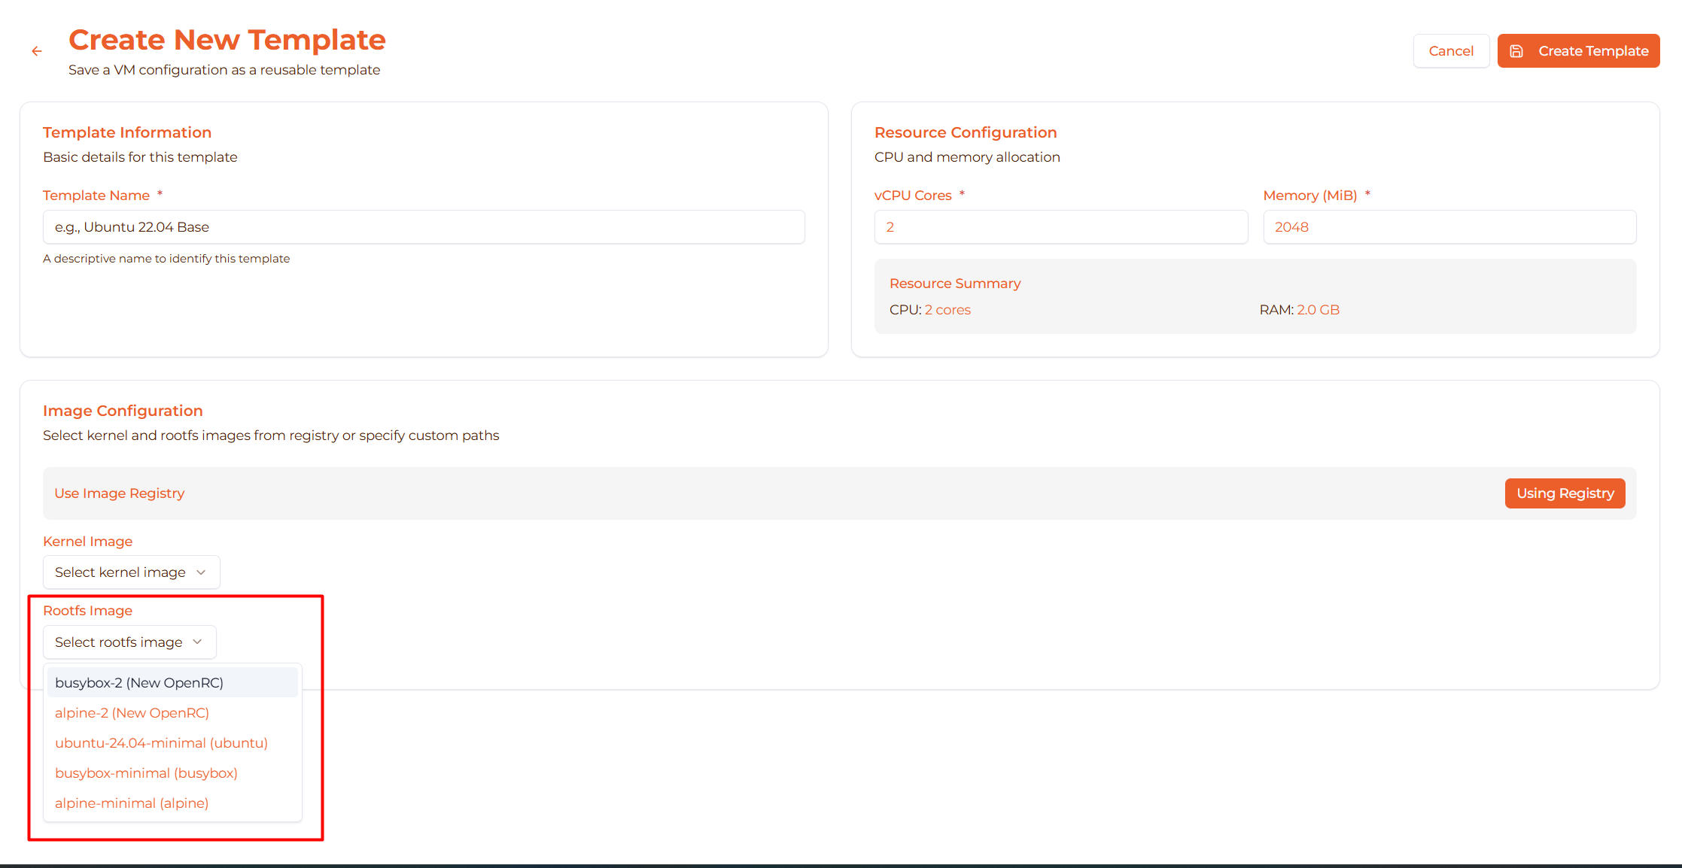
Task: Click the Rootfs Image label
Action: 87,611
